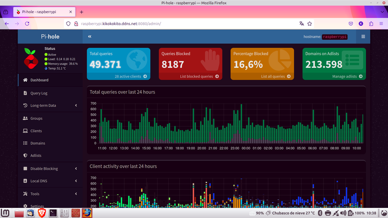This screenshot has width=388, height=218.
Task: Open the Adlists page
Action: point(50,156)
